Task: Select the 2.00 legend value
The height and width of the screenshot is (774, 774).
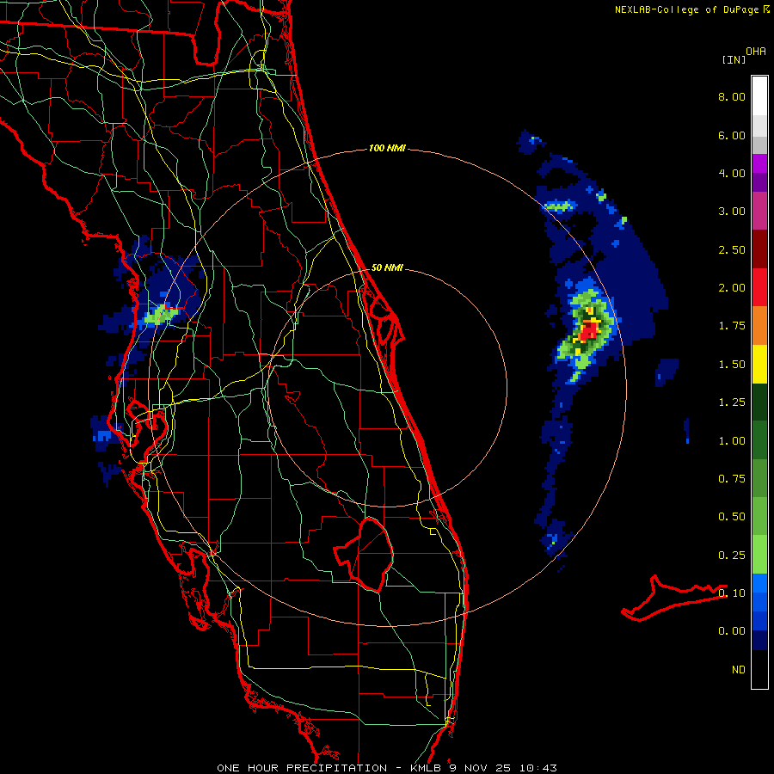Action: [x=732, y=288]
